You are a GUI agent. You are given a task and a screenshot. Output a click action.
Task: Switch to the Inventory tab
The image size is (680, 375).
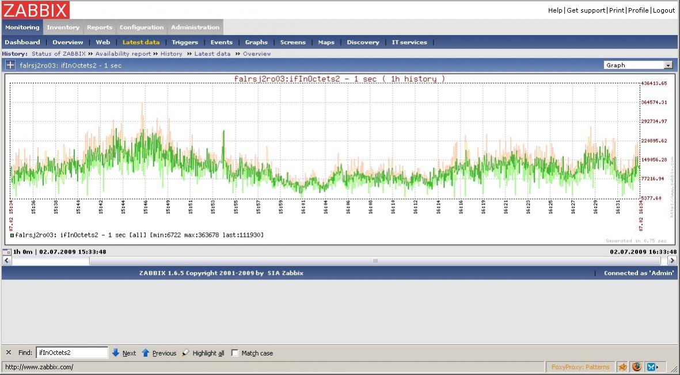[x=63, y=27]
